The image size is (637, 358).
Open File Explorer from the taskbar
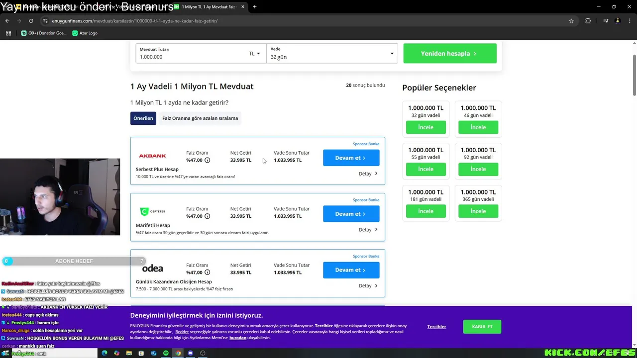129,353
